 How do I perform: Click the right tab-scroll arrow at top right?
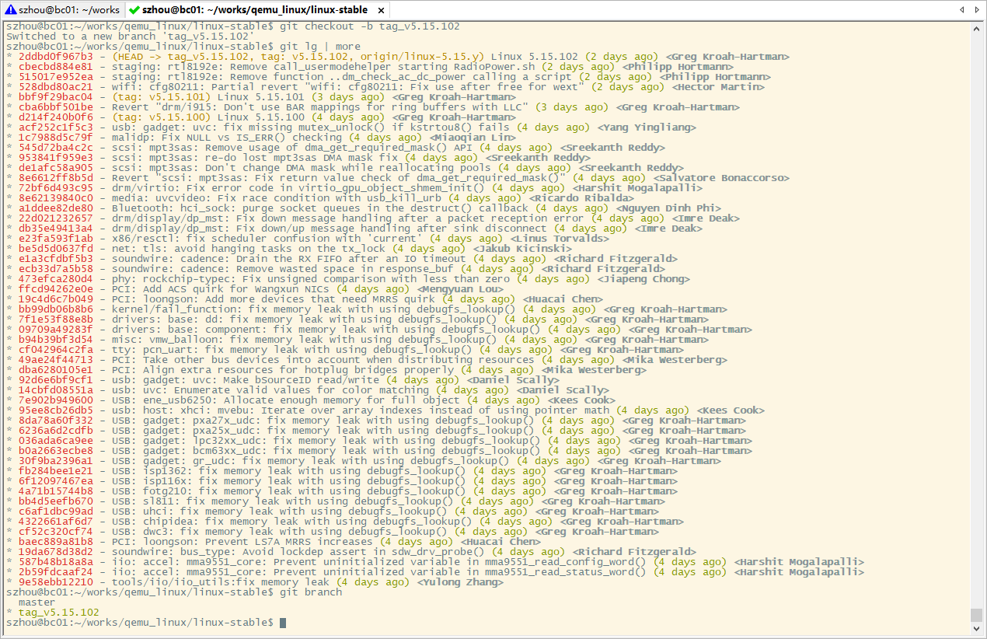click(x=978, y=10)
